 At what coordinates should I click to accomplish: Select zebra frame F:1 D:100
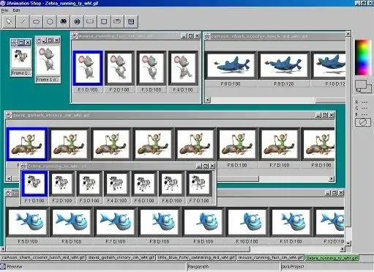click(x=34, y=183)
